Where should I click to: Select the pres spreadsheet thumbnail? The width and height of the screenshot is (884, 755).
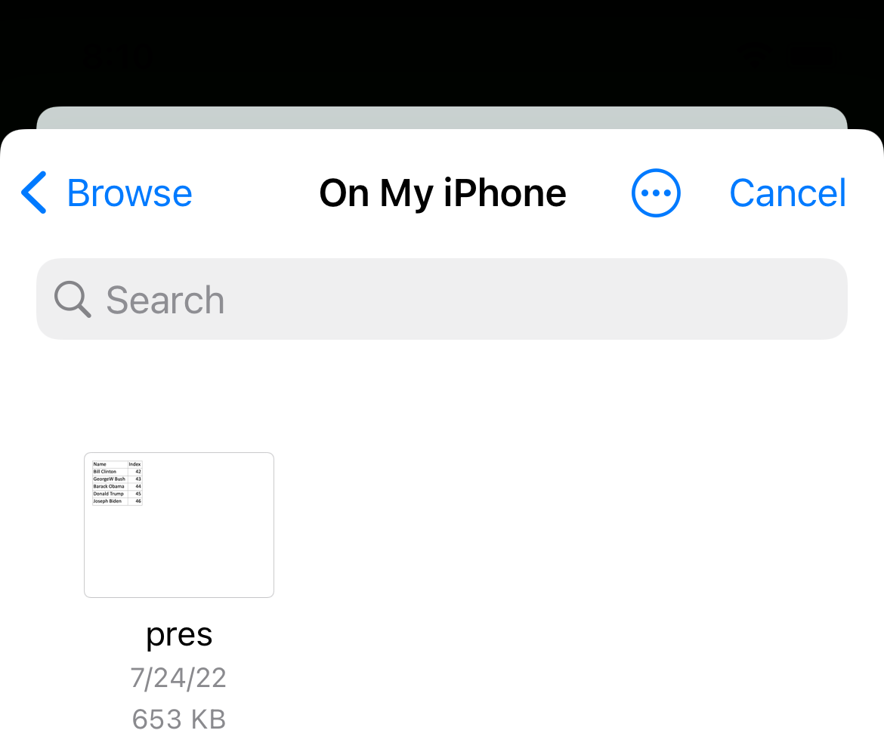tap(178, 524)
